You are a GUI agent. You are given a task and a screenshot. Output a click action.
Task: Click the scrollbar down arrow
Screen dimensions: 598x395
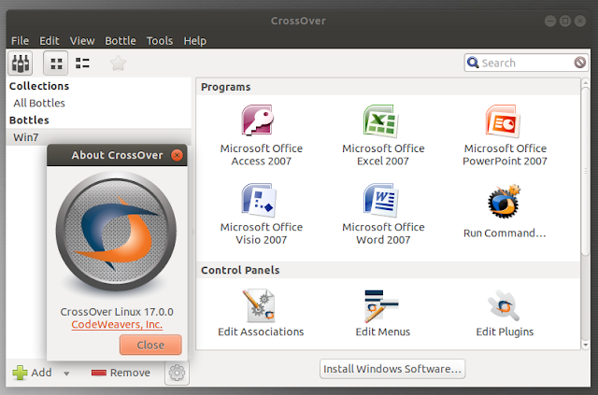point(586,346)
